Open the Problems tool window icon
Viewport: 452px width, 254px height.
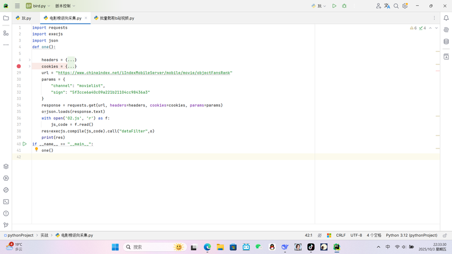6,213
